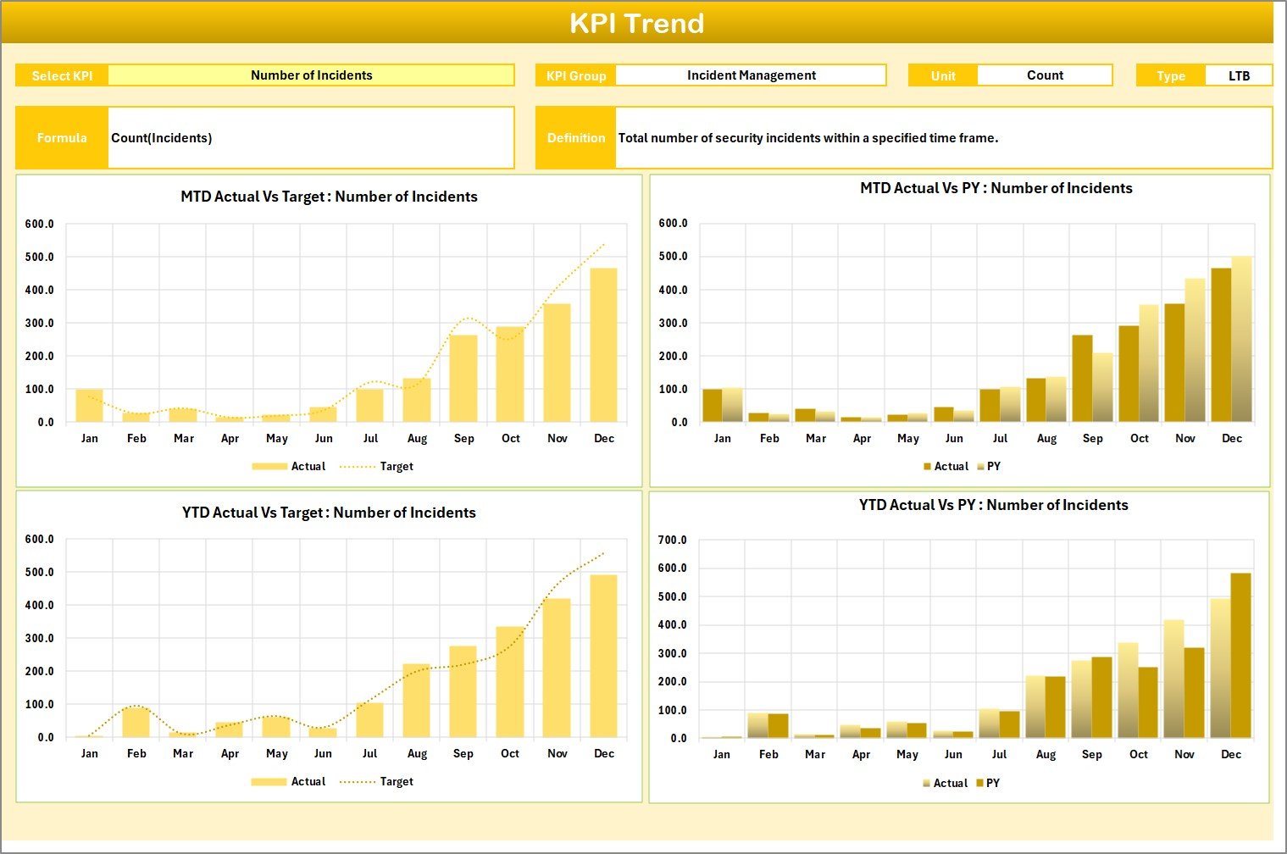The image size is (1287, 854).
Task: Select the KPI Group value Incident Management
Action: [751, 75]
